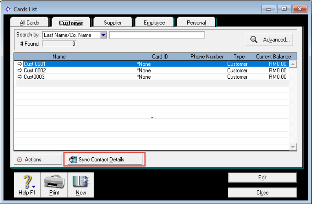Click in the search text field
This screenshot has width=312, height=204.
pos(157,35)
